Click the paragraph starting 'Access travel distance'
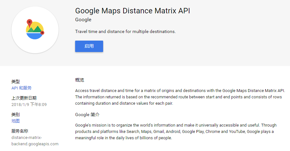The image size is (290, 151). click(x=180, y=97)
